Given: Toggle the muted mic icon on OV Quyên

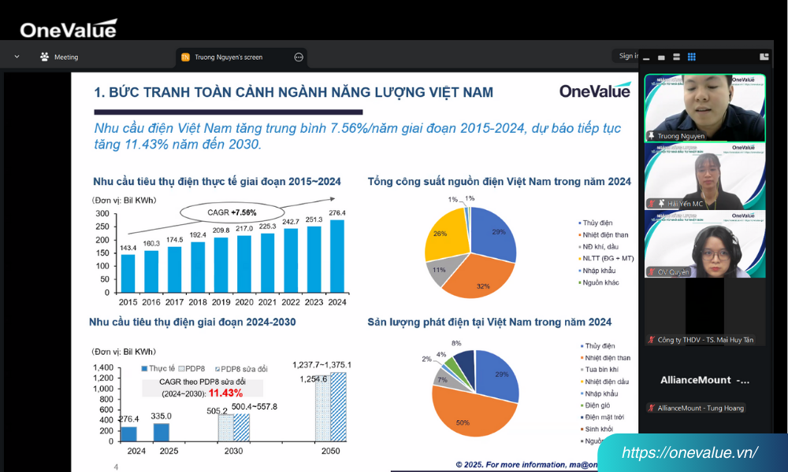Looking at the screenshot, I should tap(652, 271).
